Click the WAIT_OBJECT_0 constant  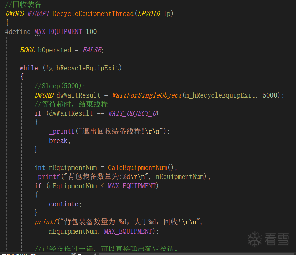[133, 113]
